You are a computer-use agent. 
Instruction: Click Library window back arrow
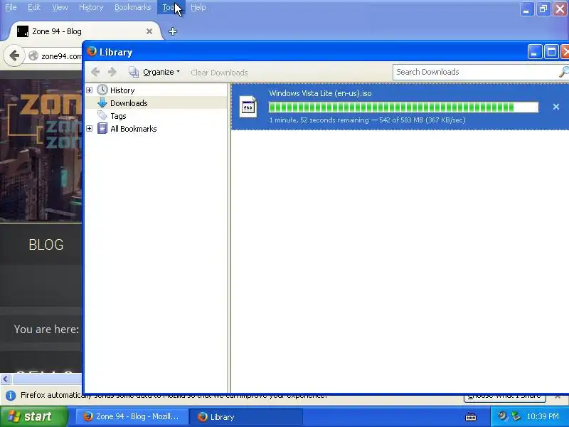(95, 72)
